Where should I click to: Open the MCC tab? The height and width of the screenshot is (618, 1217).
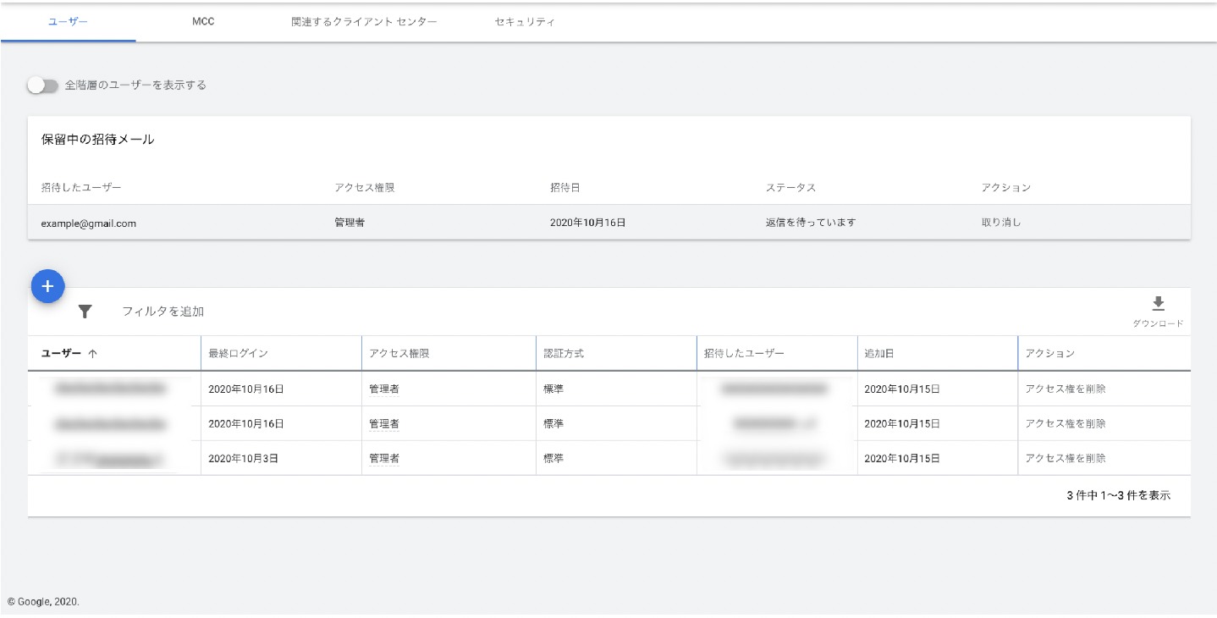coord(203,22)
